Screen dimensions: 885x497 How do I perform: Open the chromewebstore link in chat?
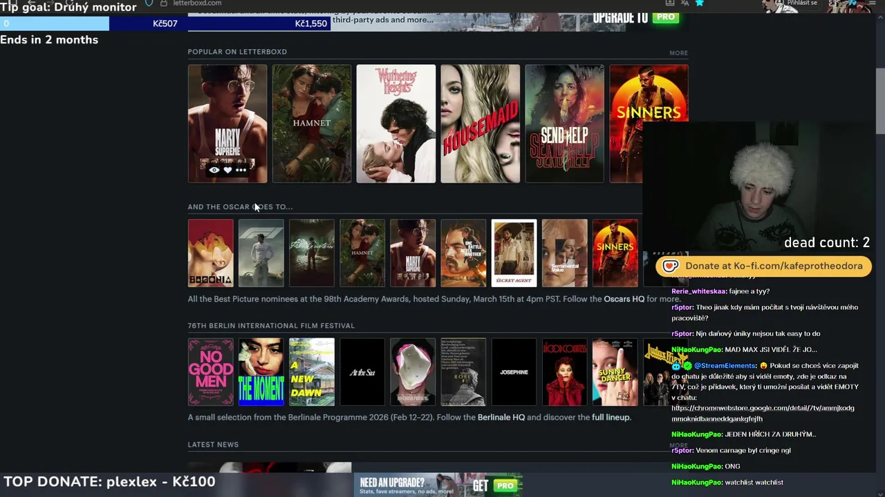[x=763, y=413]
